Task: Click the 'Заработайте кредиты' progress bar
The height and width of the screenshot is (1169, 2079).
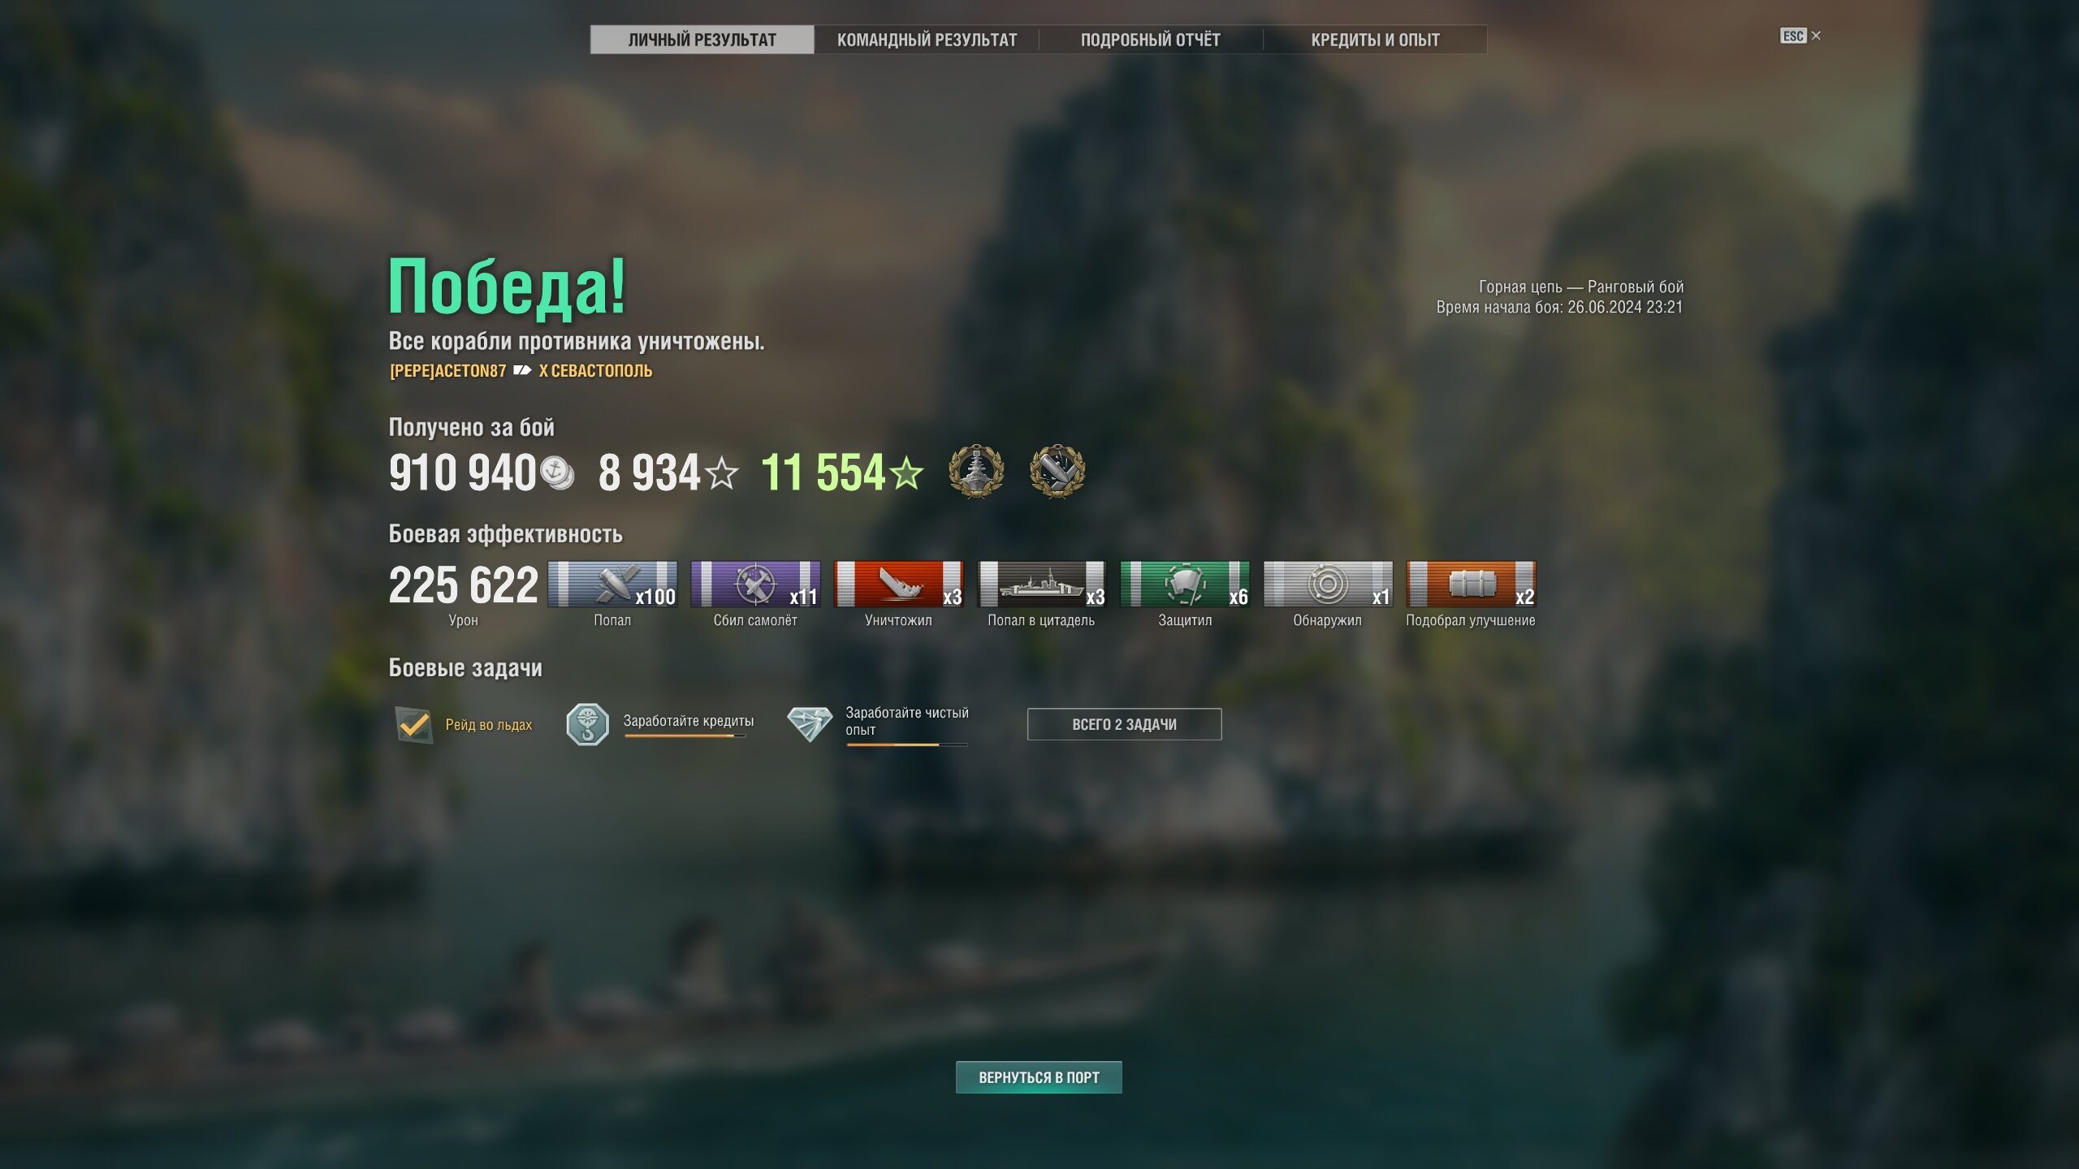Action: 685,736
